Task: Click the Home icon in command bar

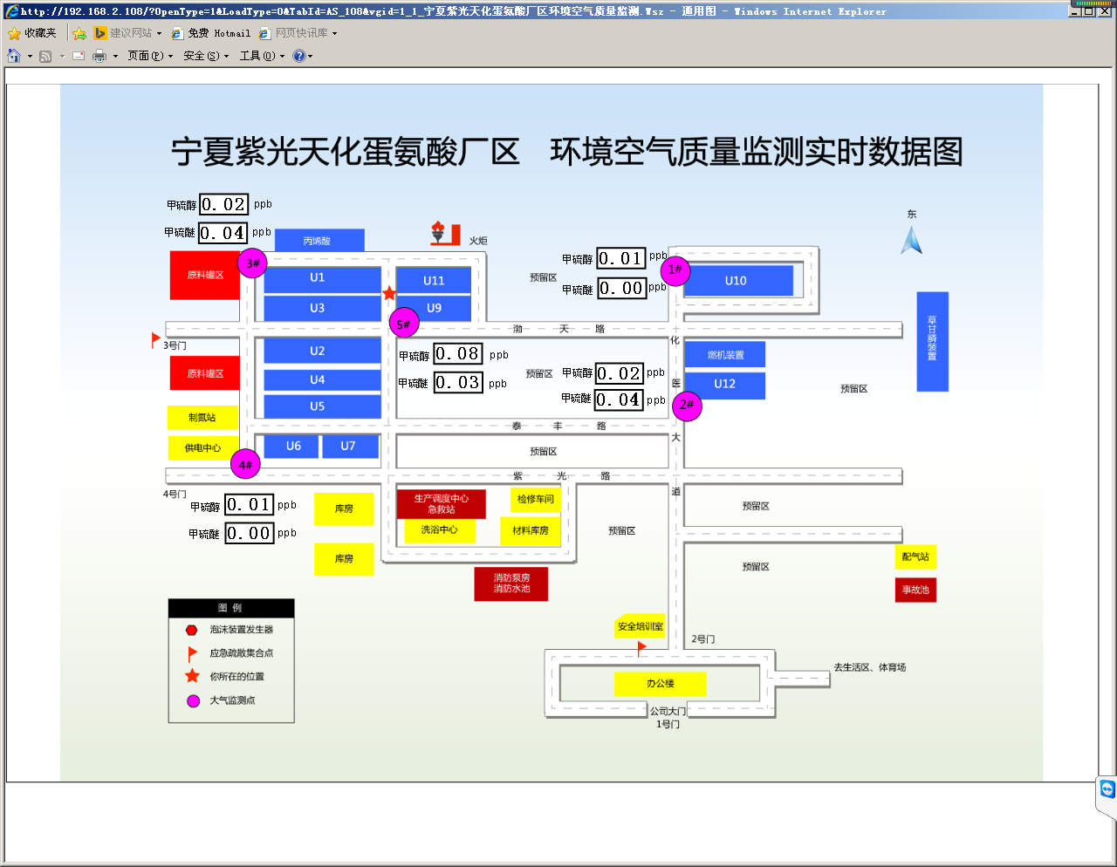Action: 14,56
